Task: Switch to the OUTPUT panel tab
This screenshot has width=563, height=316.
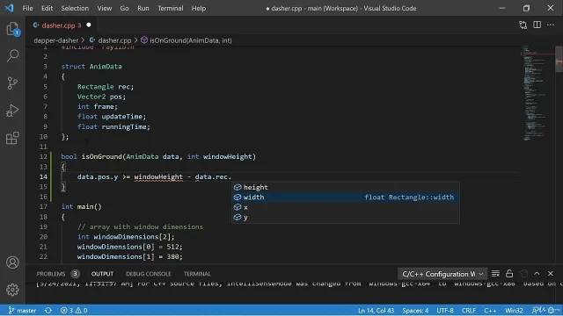Action: click(102, 274)
